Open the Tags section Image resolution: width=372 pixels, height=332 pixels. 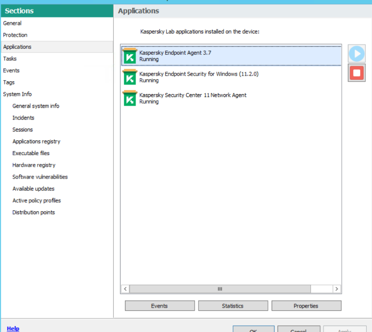click(x=57, y=82)
